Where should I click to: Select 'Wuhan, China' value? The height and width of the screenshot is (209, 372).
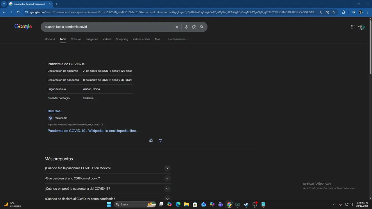pyautogui.click(x=91, y=89)
